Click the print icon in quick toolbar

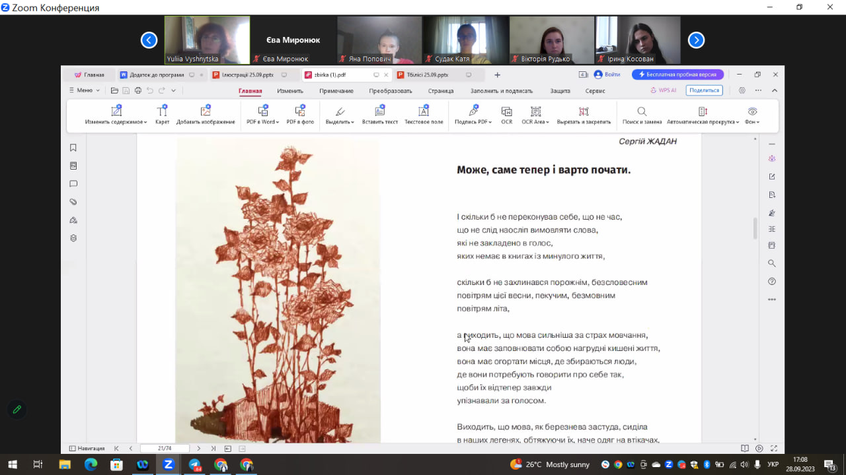pyautogui.click(x=137, y=90)
